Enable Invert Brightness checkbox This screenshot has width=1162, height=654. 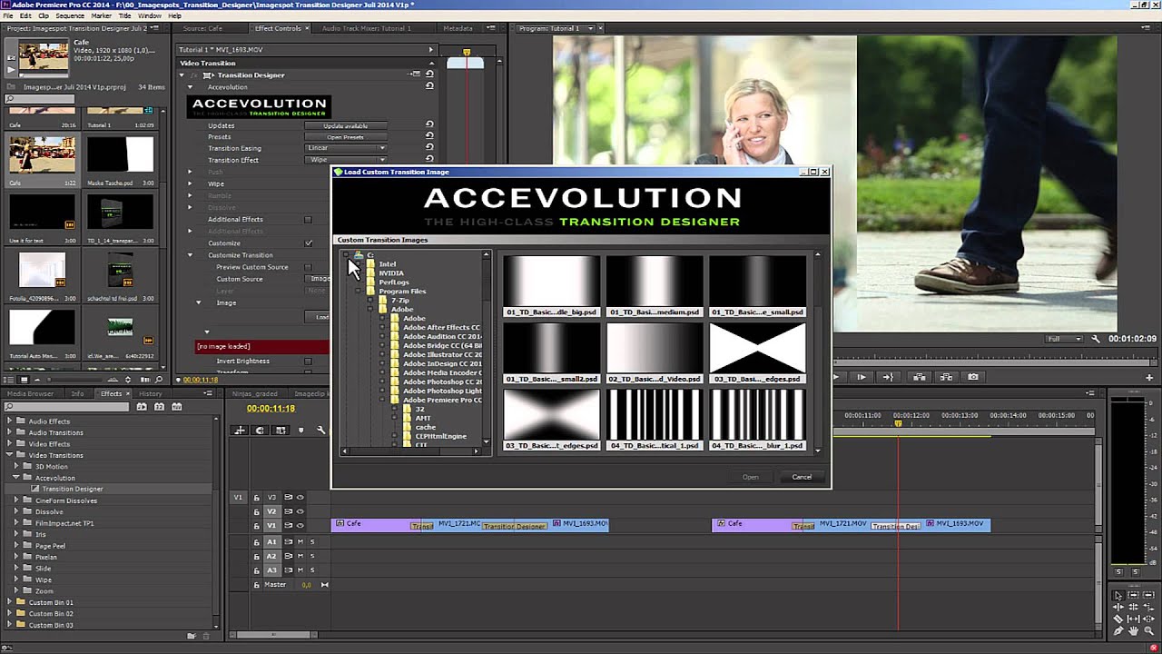click(308, 361)
